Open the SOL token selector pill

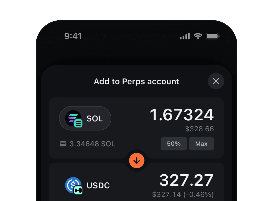[85, 118]
